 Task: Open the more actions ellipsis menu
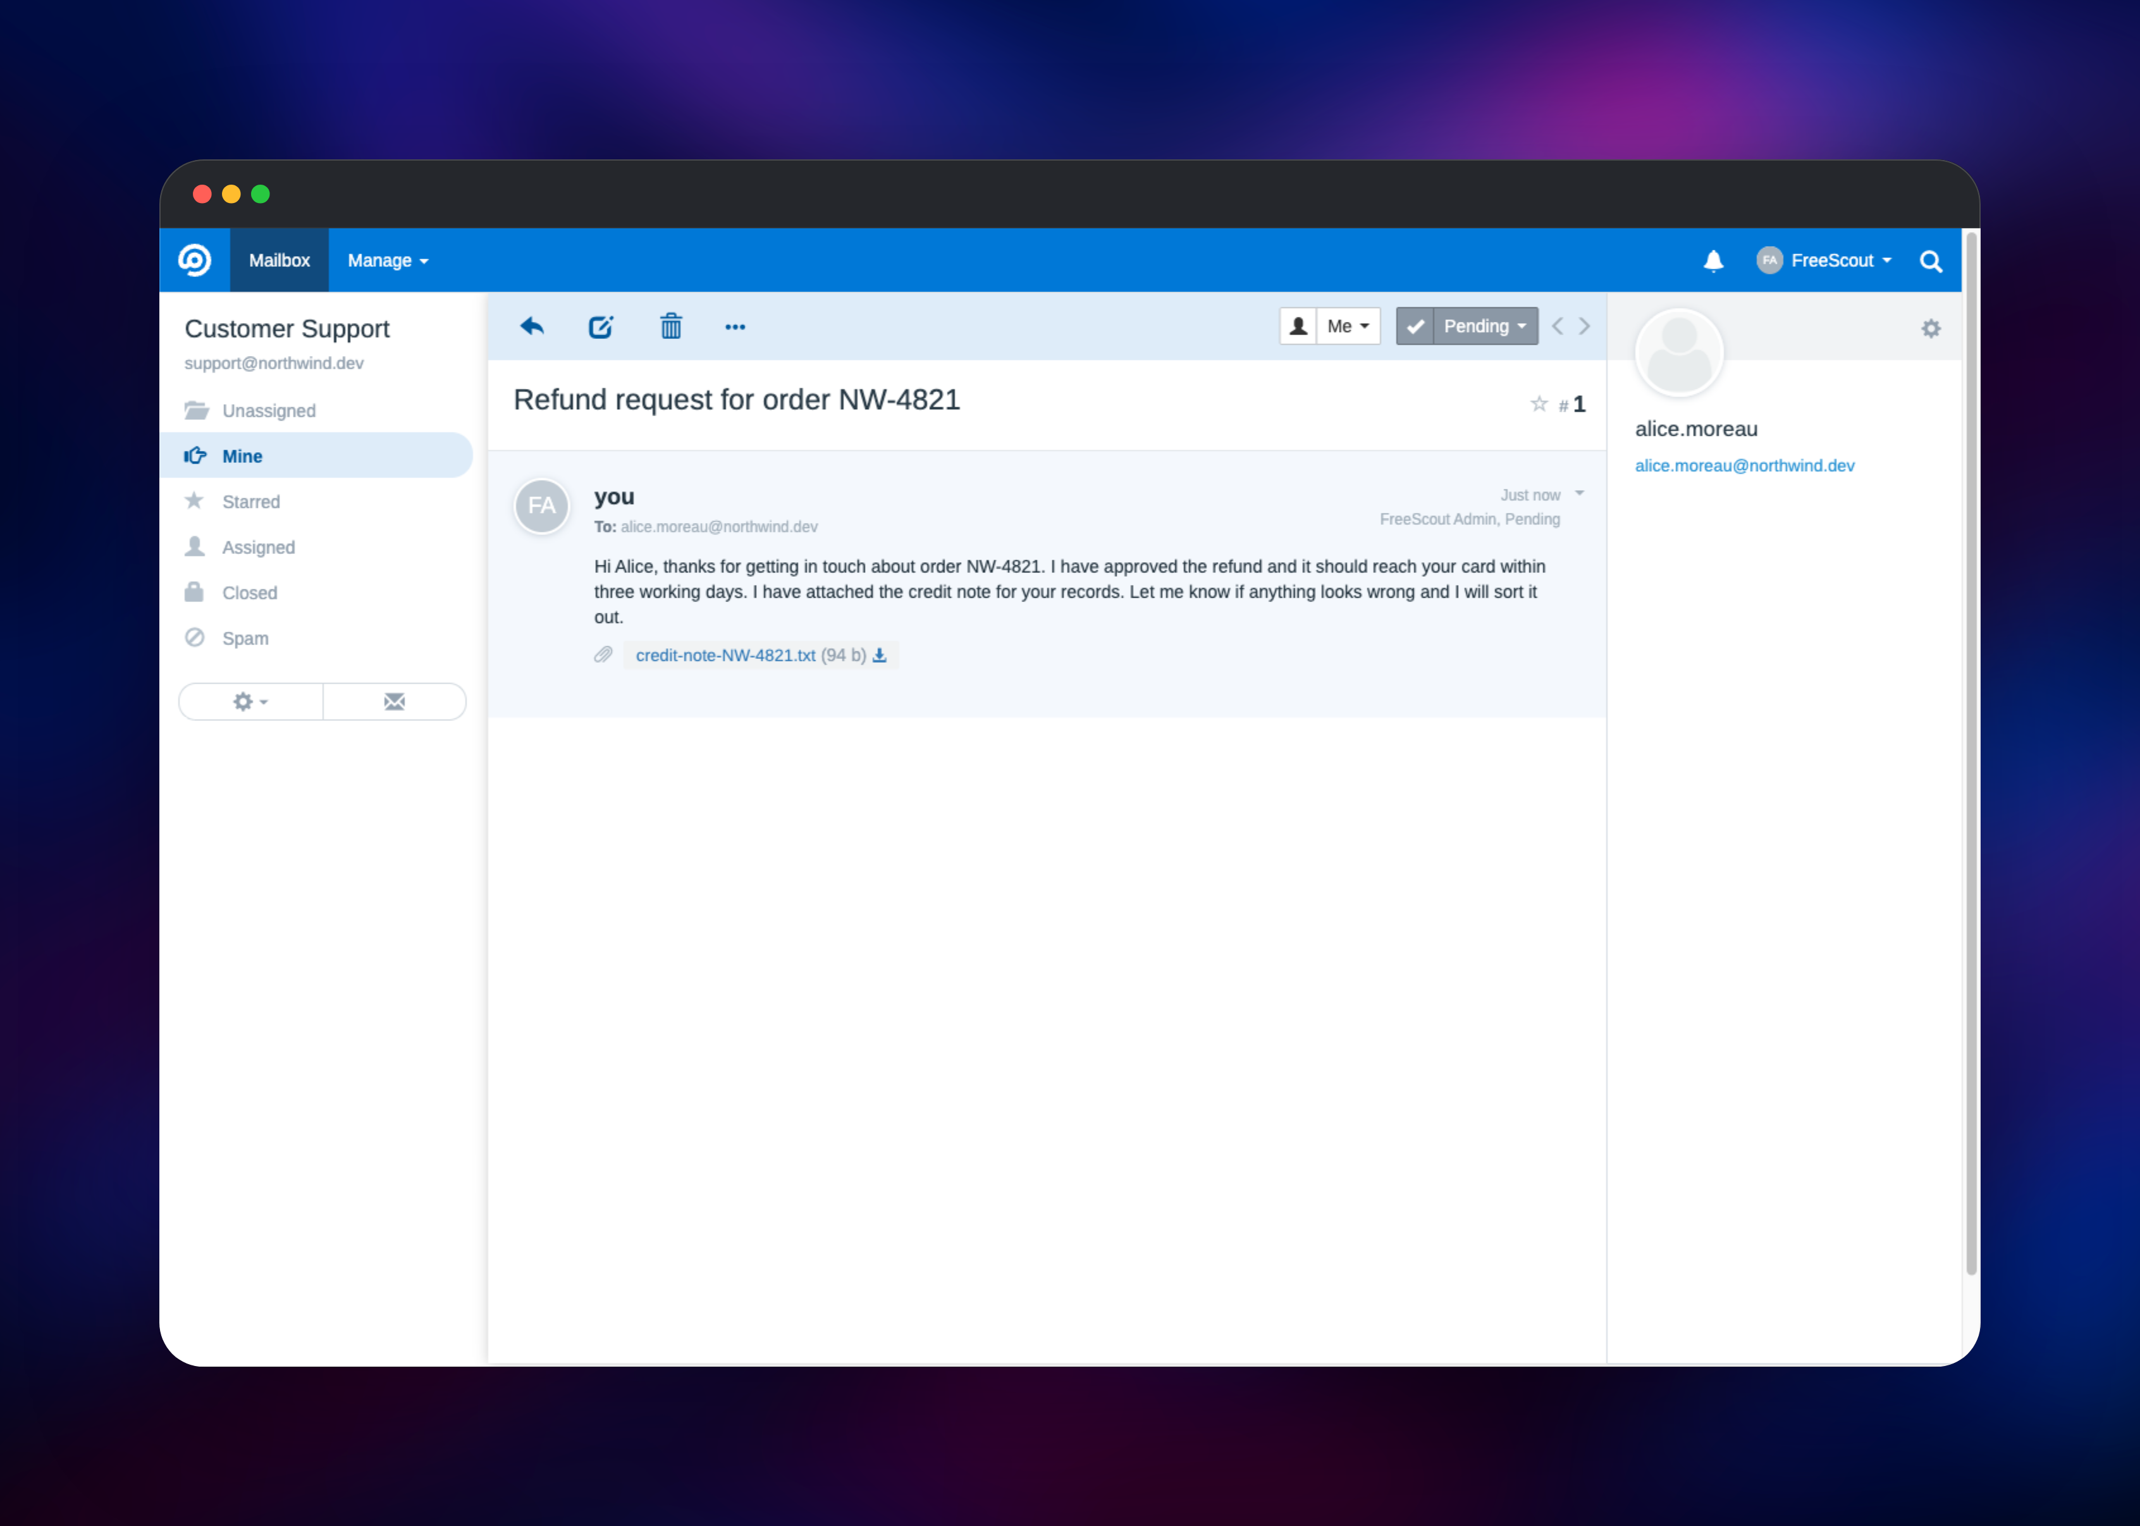(735, 327)
